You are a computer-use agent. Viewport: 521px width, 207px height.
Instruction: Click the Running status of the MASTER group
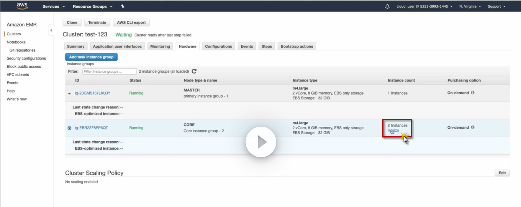tap(136, 93)
